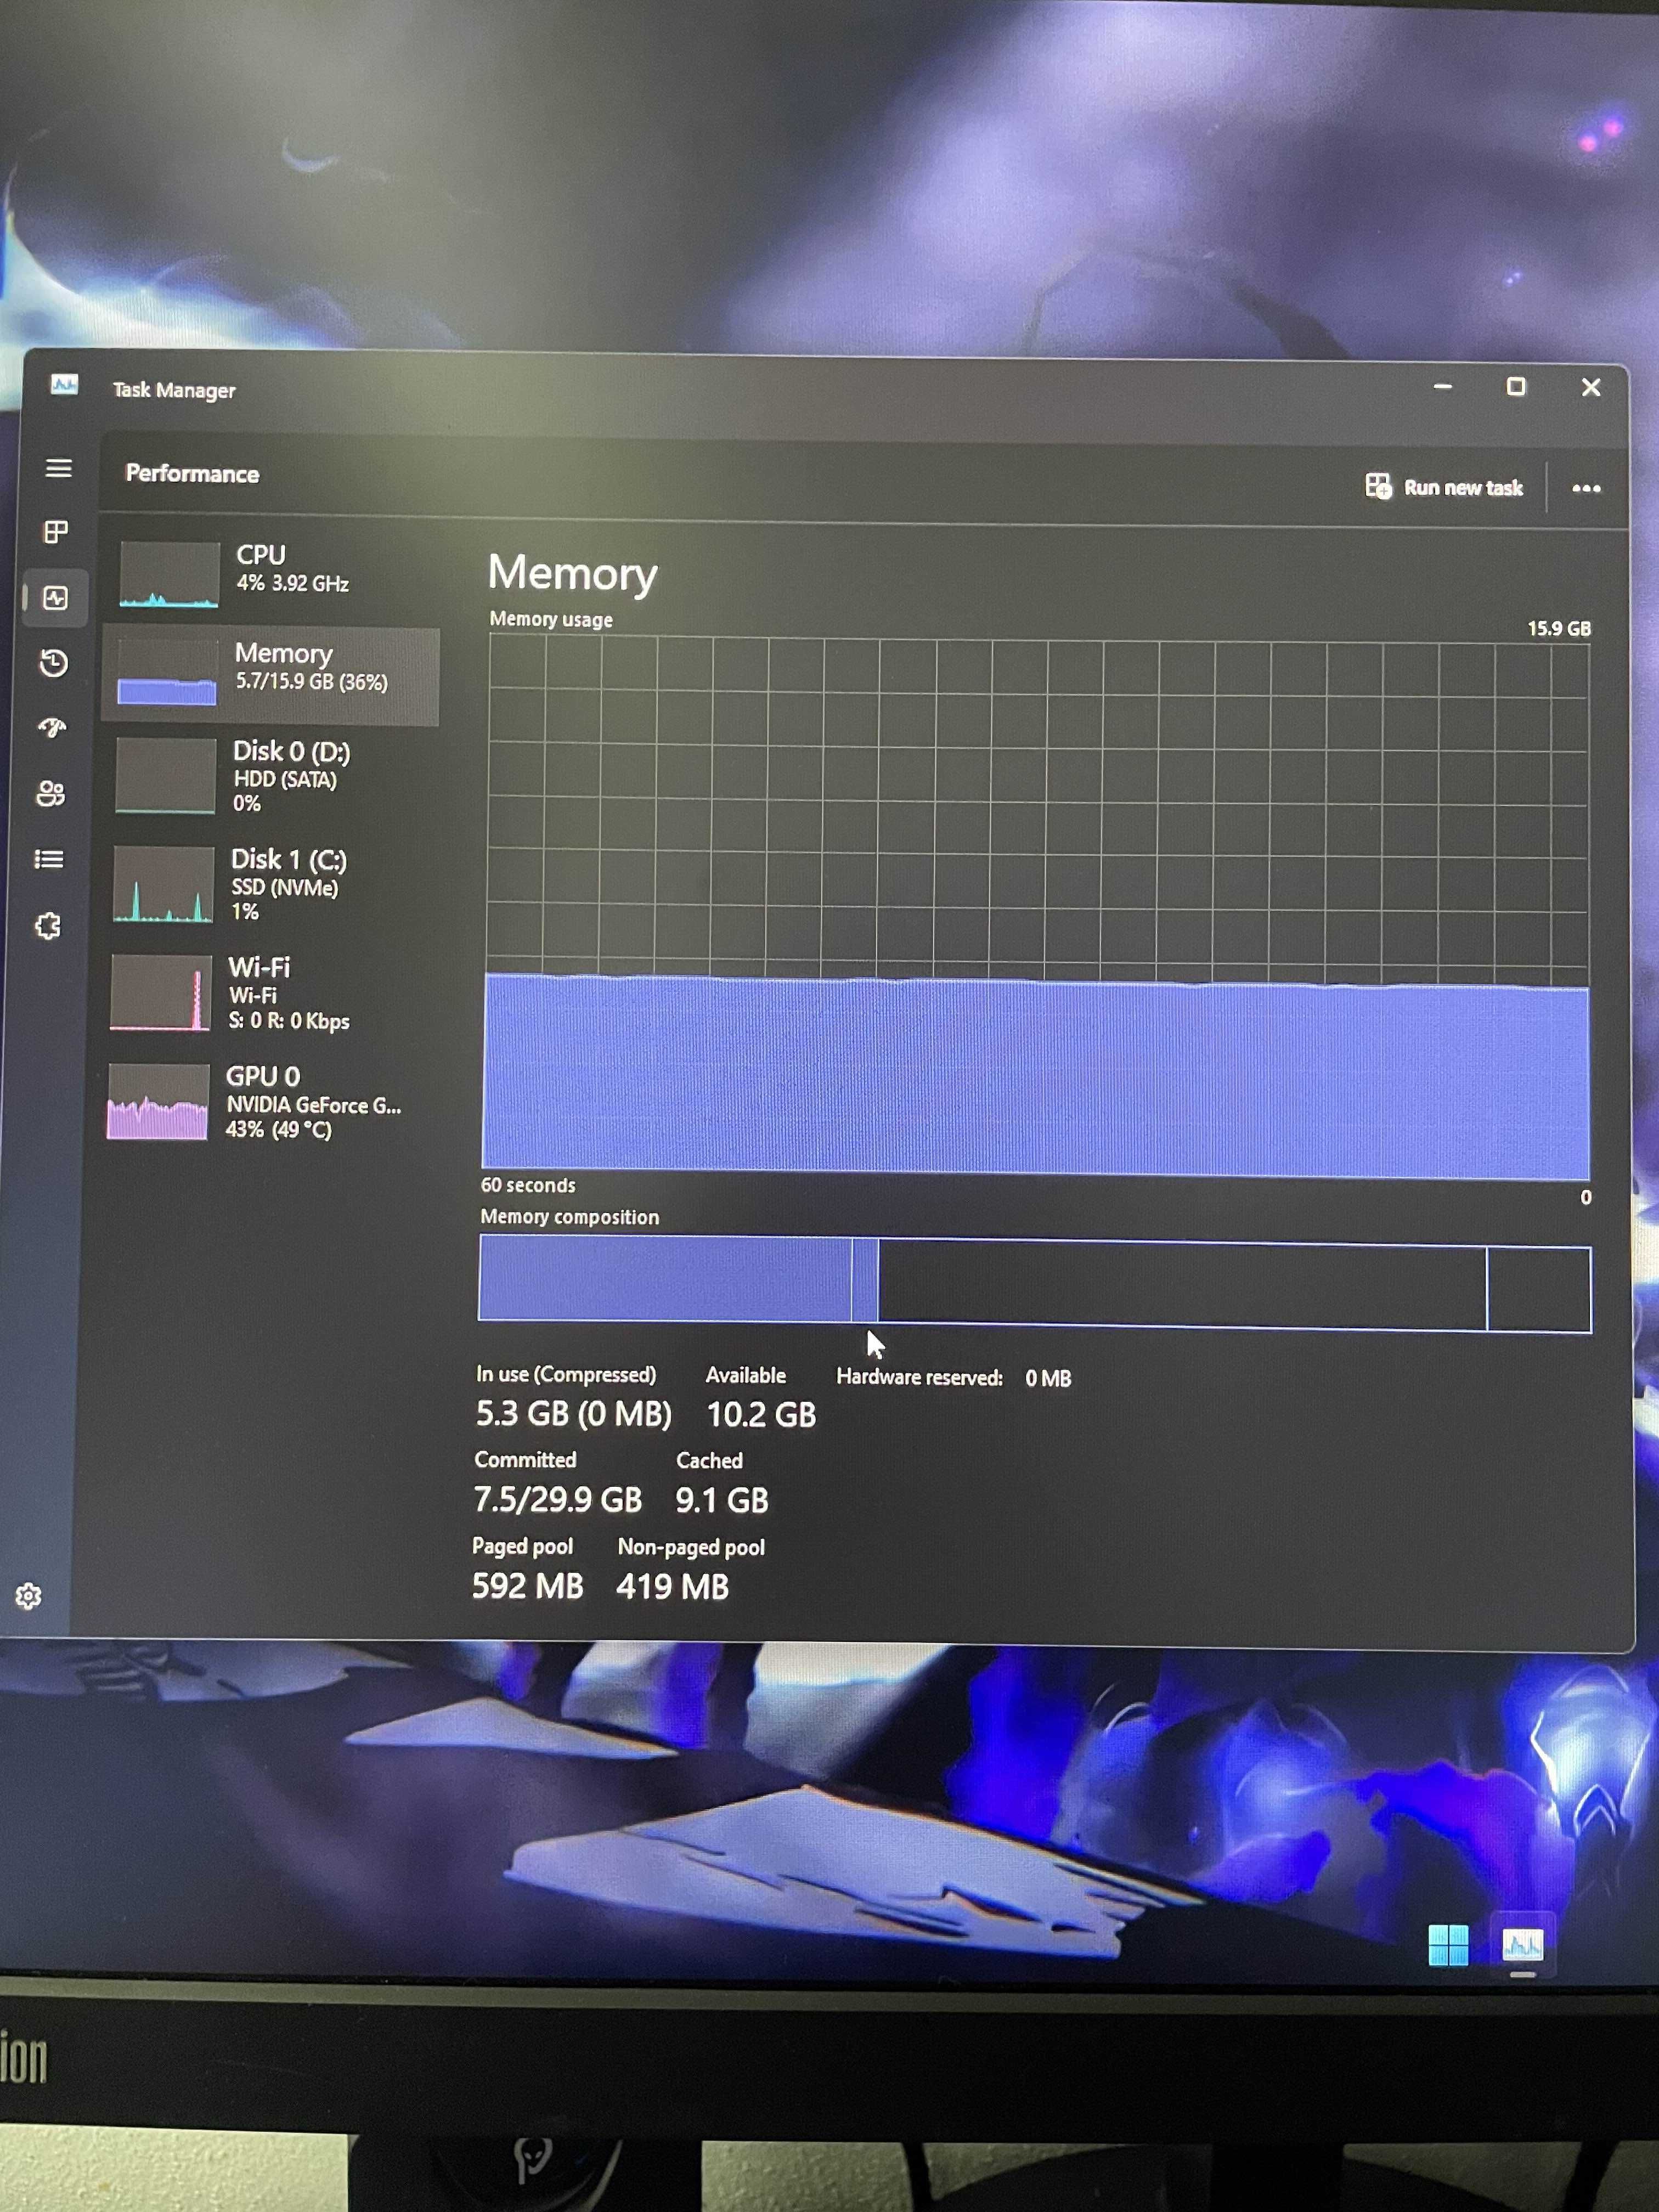
Task: Open Users page icon
Action: (50, 793)
